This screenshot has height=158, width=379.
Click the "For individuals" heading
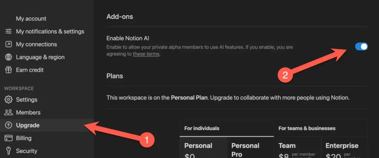202,128
